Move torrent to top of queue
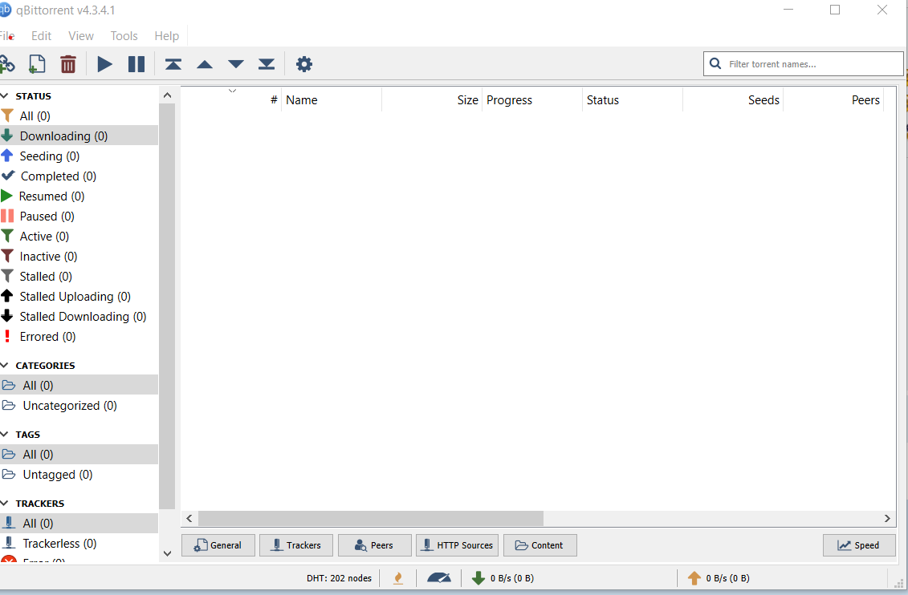908x595 pixels. [173, 64]
